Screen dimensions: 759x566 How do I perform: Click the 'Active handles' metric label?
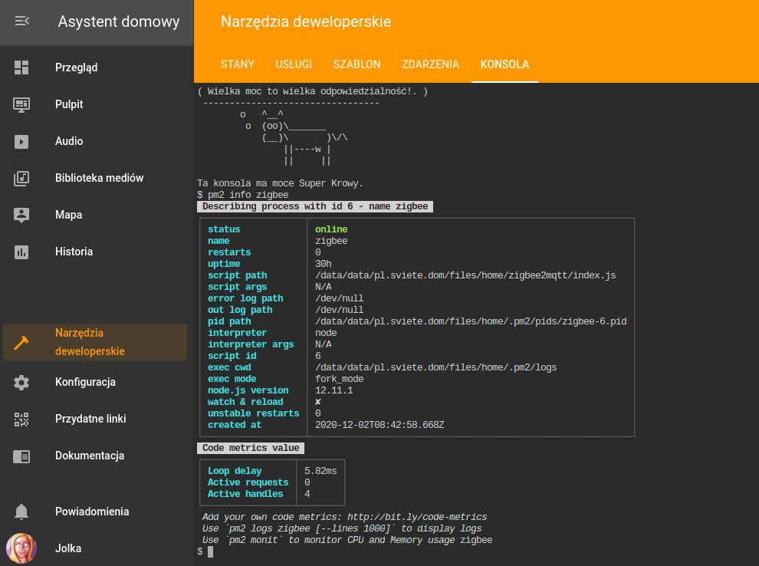point(245,494)
